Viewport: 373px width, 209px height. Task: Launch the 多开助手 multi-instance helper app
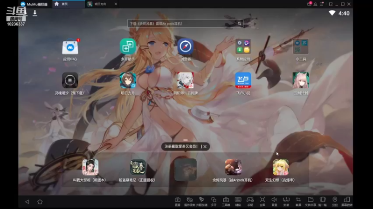pyautogui.click(x=128, y=46)
